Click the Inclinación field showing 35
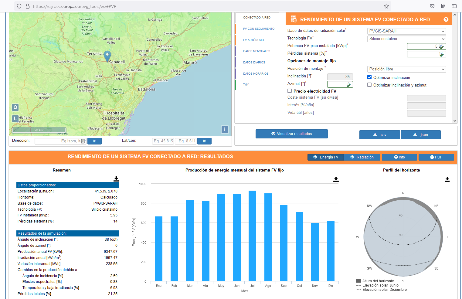This screenshot has height=299, width=462. coord(340,76)
